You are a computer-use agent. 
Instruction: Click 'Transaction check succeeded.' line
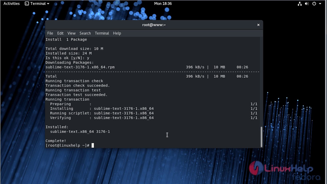point(78,86)
